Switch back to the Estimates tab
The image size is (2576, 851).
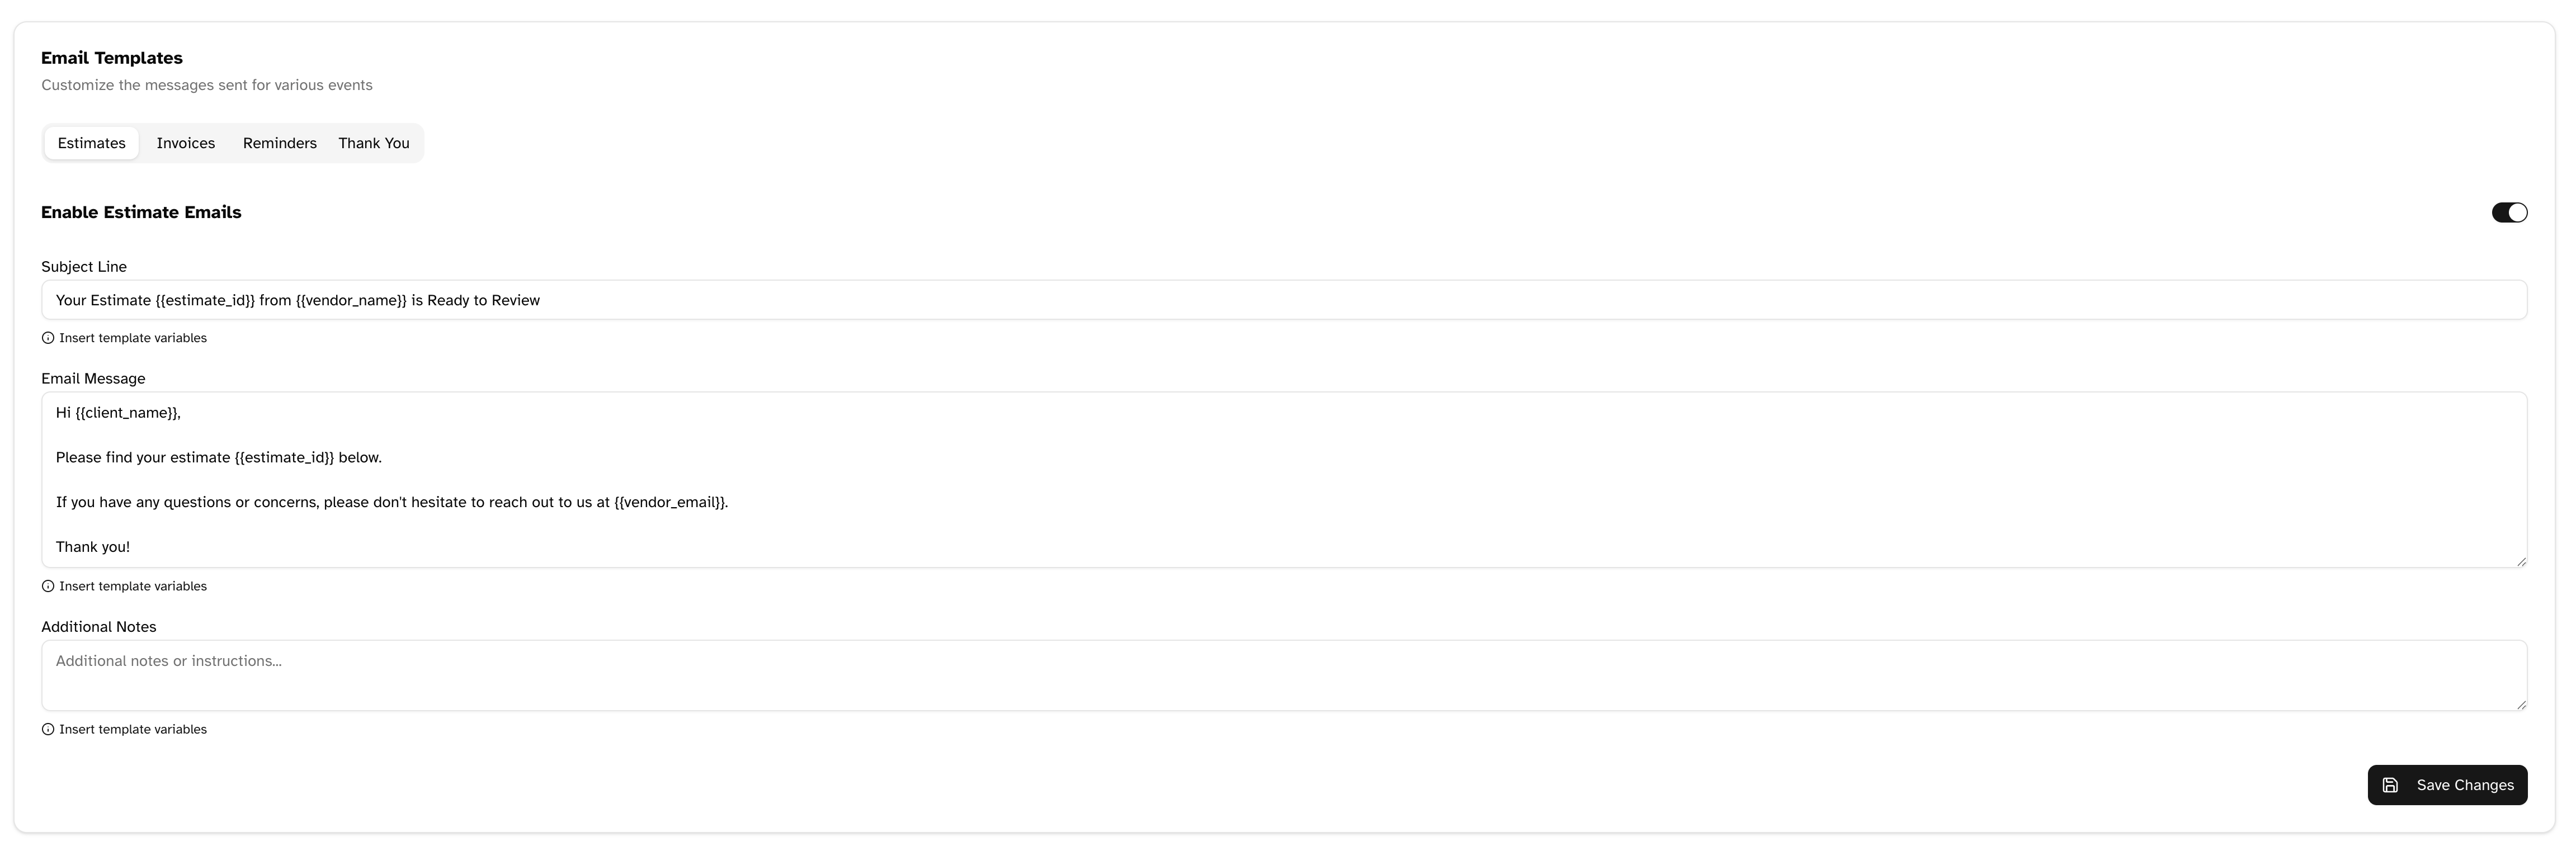click(91, 142)
